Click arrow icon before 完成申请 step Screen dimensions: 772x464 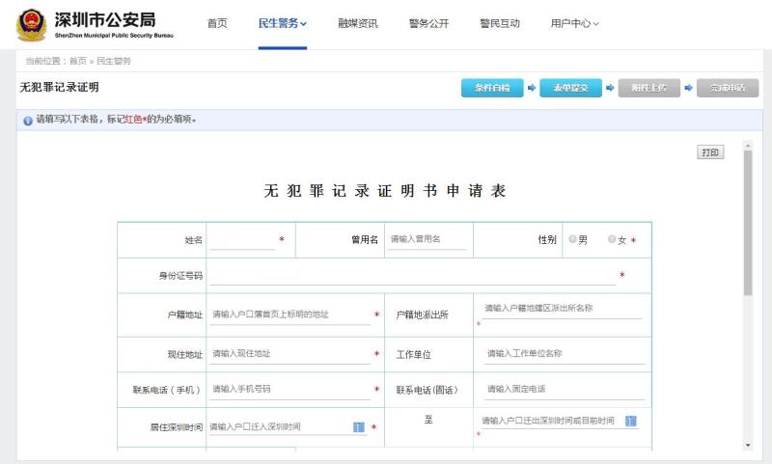(x=689, y=88)
